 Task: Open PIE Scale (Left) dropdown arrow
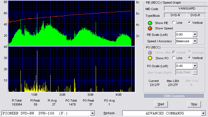click(195, 34)
